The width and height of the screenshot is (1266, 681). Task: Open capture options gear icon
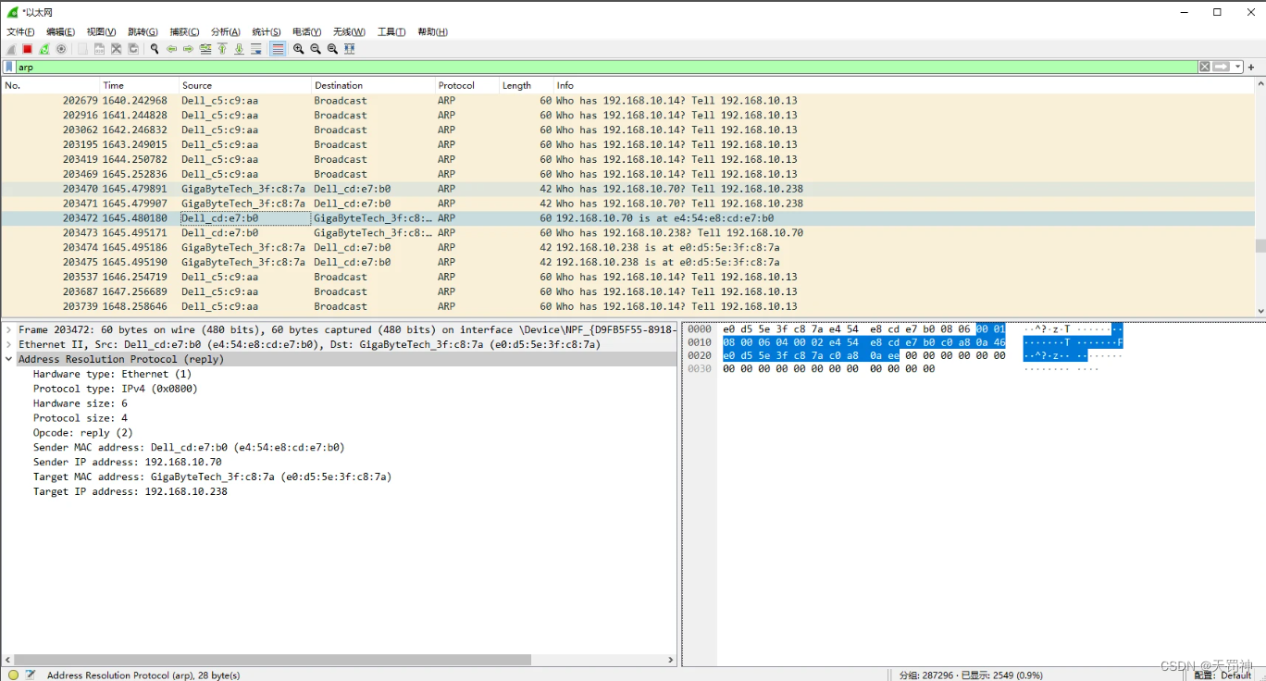click(61, 49)
